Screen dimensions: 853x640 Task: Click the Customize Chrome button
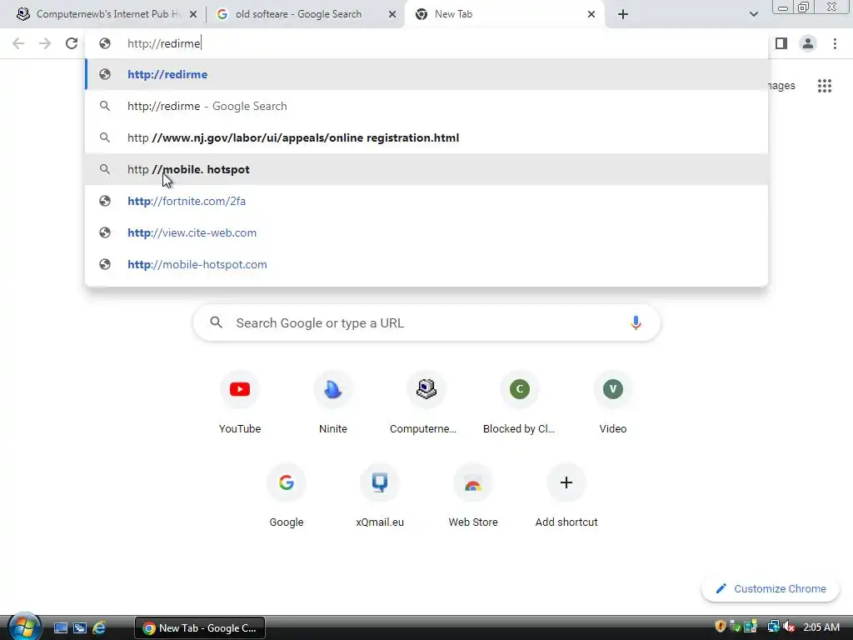pos(771,589)
